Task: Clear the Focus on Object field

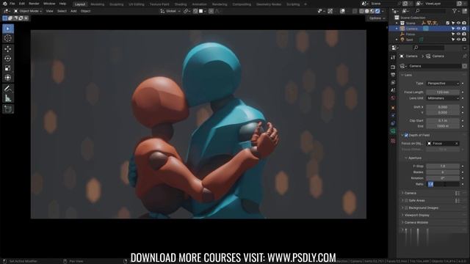Action: (x=457, y=144)
